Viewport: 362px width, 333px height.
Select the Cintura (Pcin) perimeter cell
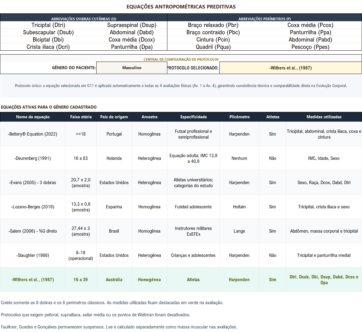click(x=213, y=39)
